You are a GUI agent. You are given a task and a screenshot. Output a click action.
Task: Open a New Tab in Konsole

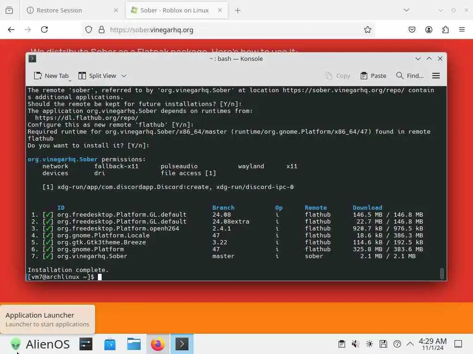pyautogui.click(x=51, y=76)
